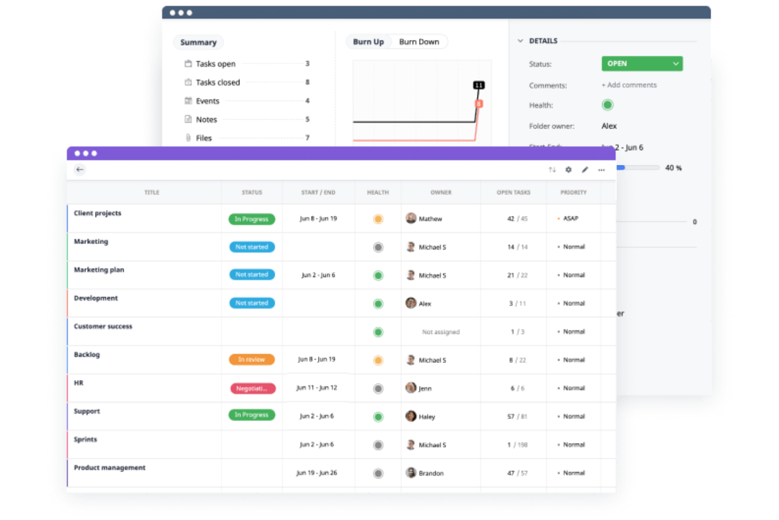Switch to the Summary tab
Viewport: 779px width, 520px height.
click(198, 42)
